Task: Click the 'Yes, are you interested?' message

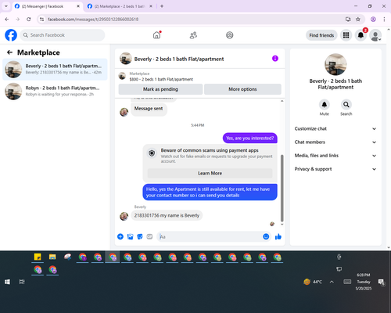Action: pos(250,139)
